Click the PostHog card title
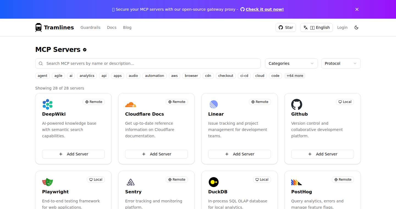 tap(302, 192)
